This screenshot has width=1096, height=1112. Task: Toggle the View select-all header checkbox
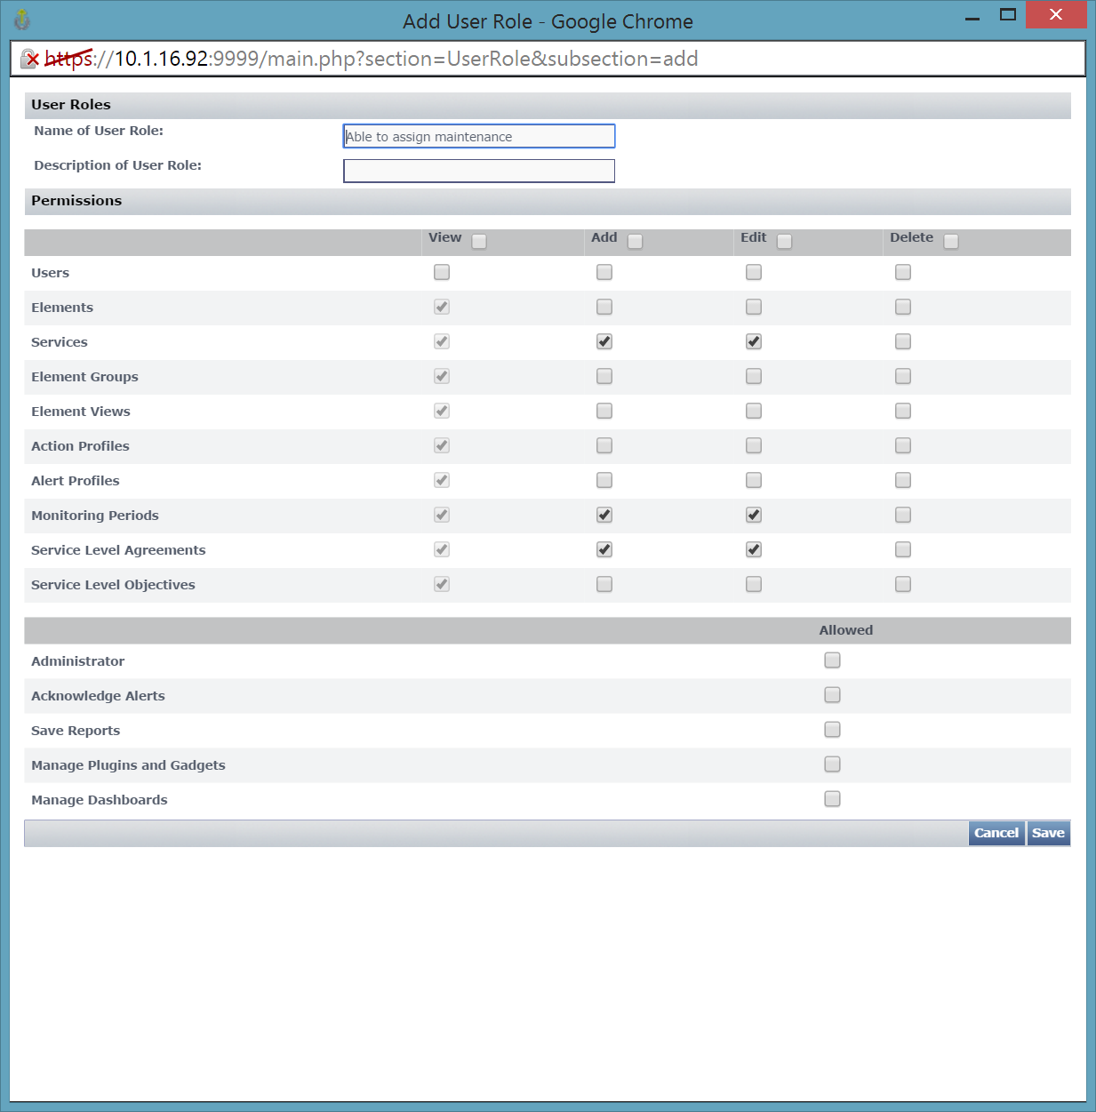(x=479, y=241)
